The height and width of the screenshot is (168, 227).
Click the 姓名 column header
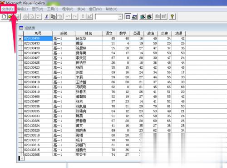(89, 34)
